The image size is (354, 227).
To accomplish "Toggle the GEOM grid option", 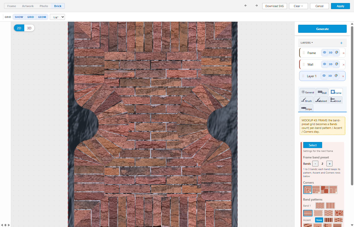I will 42,17.
